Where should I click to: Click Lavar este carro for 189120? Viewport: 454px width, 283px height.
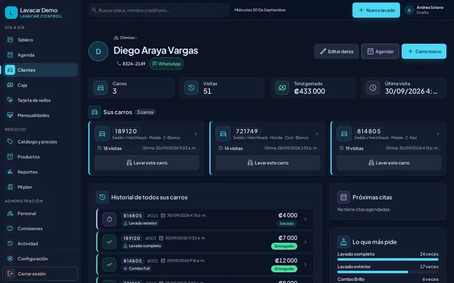pyautogui.click(x=147, y=163)
